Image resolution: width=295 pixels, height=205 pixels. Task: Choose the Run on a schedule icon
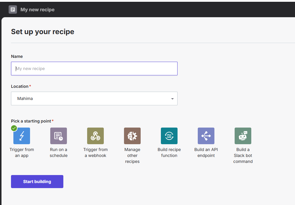coord(59,136)
